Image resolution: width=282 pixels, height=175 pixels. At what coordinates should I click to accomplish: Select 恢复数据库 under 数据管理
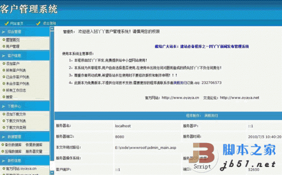tap(34, 145)
